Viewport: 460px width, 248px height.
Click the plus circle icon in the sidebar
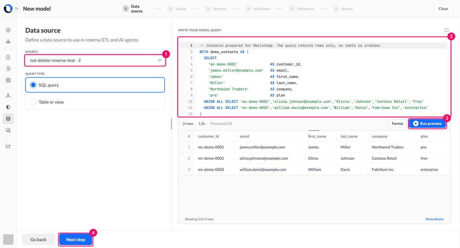coord(8,30)
